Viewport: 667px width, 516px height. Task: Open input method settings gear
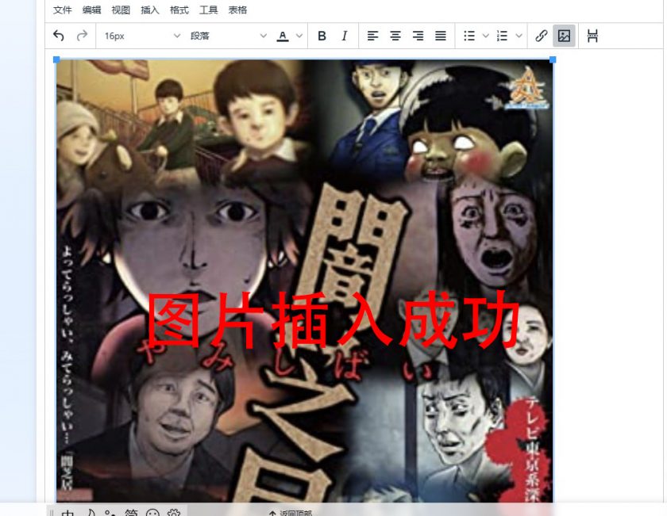(x=174, y=513)
